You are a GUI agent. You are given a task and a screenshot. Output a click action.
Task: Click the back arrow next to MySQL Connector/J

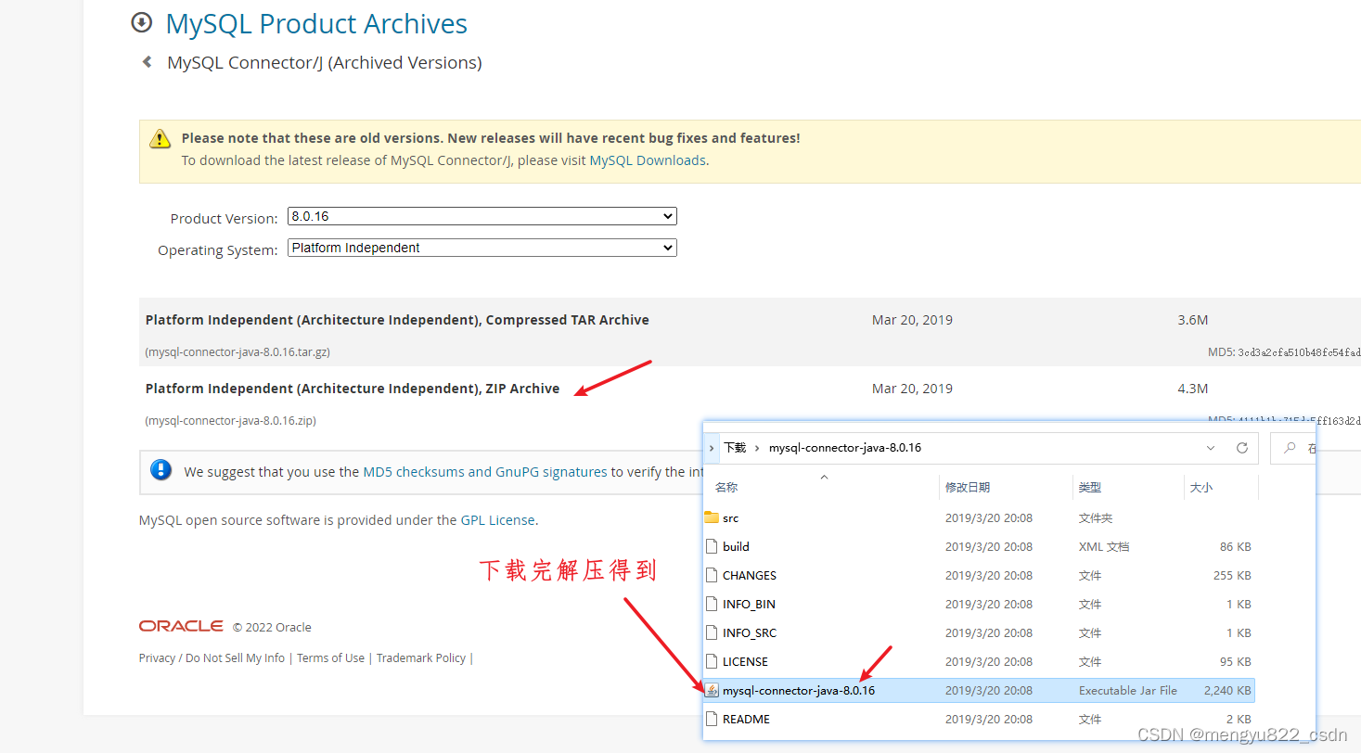point(147,62)
